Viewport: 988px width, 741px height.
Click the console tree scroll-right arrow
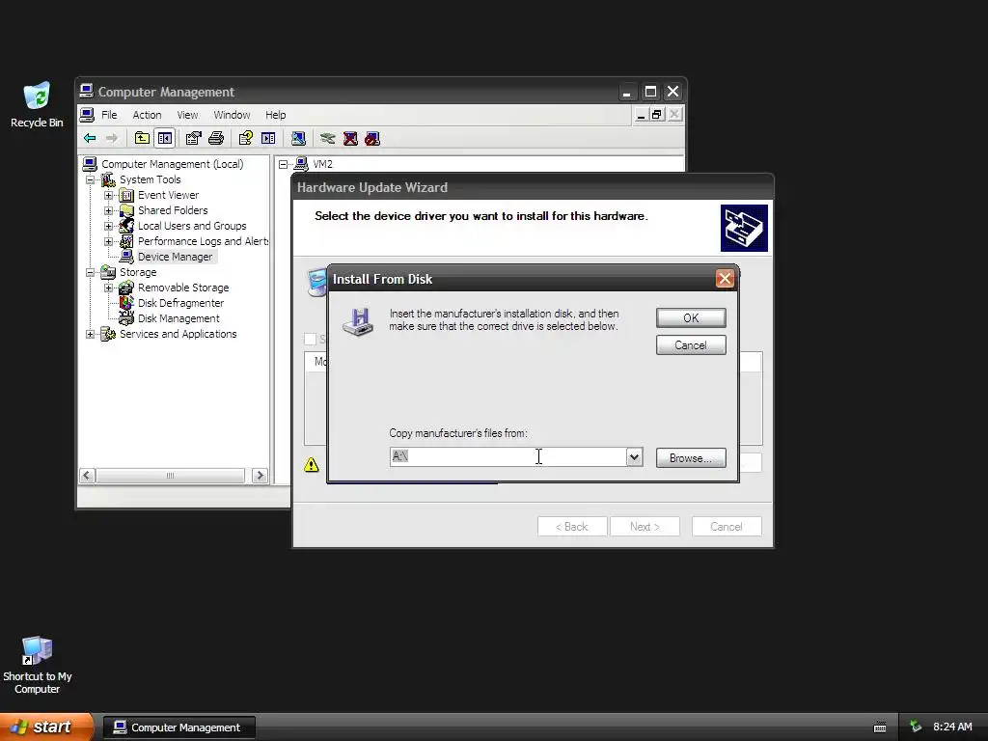point(260,476)
